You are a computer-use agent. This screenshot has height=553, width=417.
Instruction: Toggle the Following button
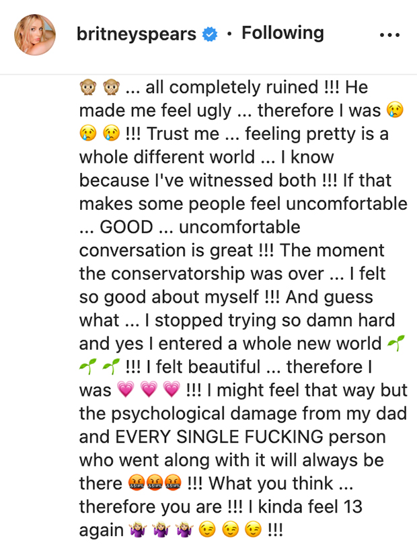point(282,33)
